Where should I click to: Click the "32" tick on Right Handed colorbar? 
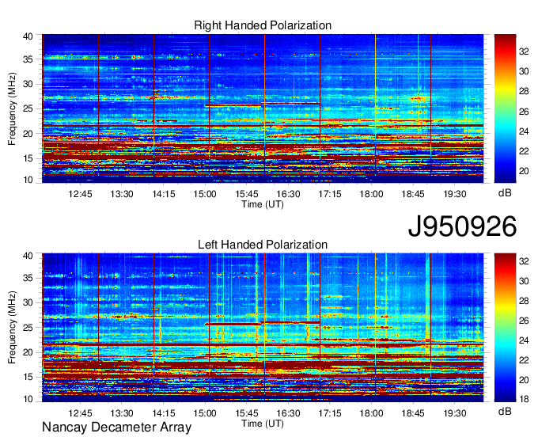pyautogui.click(x=524, y=51)
